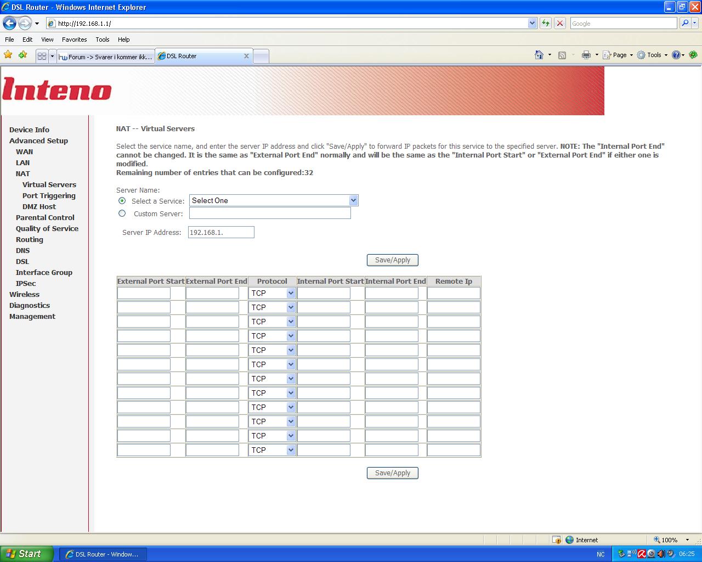Click the Refresh page icon
The width and height of the screenshot is (702, 562).
coord(545,23)
